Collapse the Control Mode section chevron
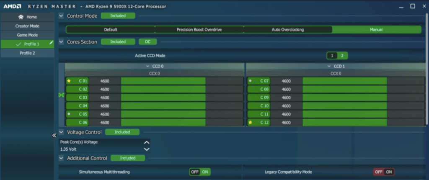The width and height of the screenshot is (429, 180). [x=61, y=16]
